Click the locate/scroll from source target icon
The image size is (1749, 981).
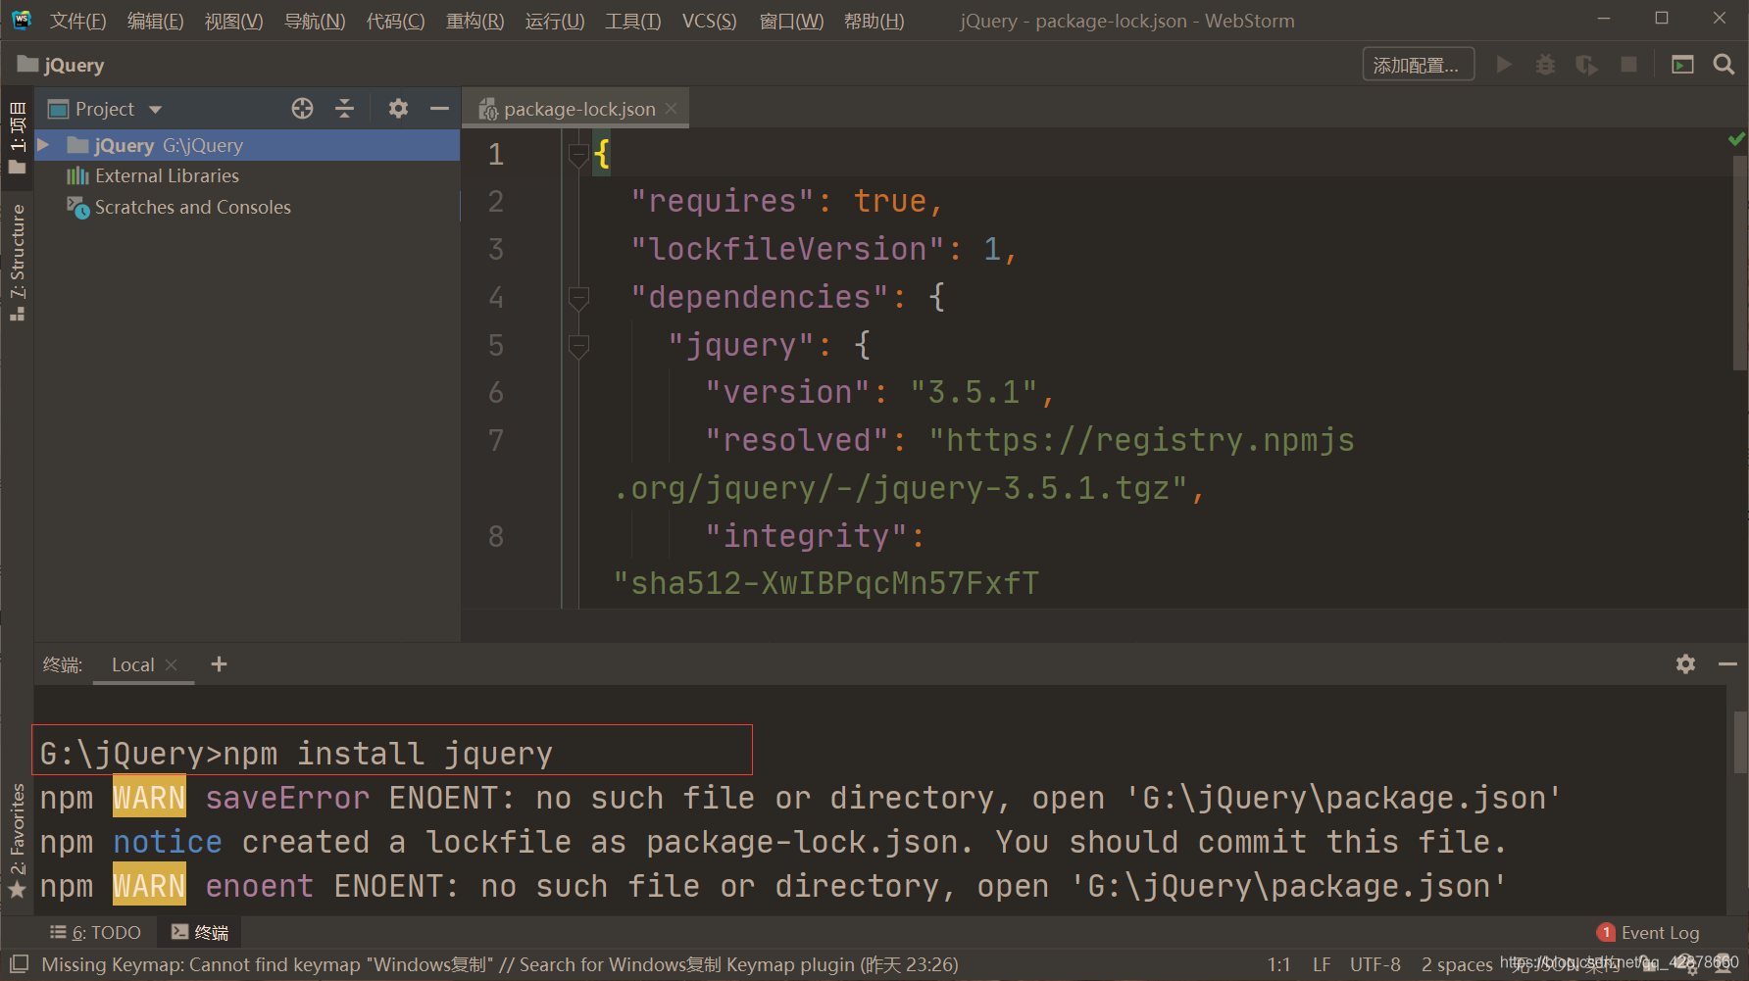[302, 109]
